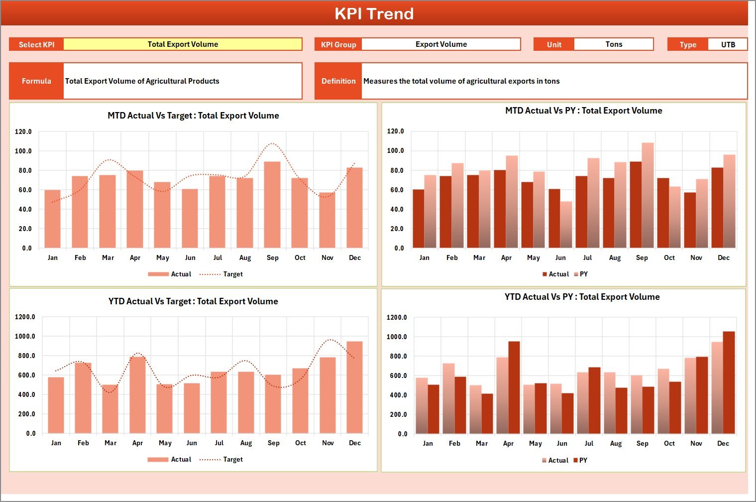Screen dimensions: 756x502
Task: Click the KPI Trend title banner
Action: tap(375, 13)
